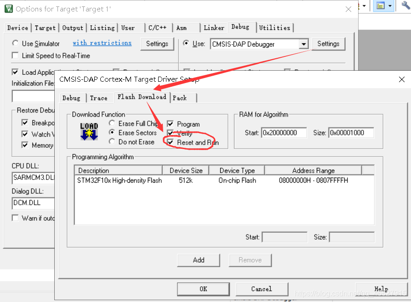
Task: Click the 'On-chip Flash' device type cell
Action: pos(237,180)
